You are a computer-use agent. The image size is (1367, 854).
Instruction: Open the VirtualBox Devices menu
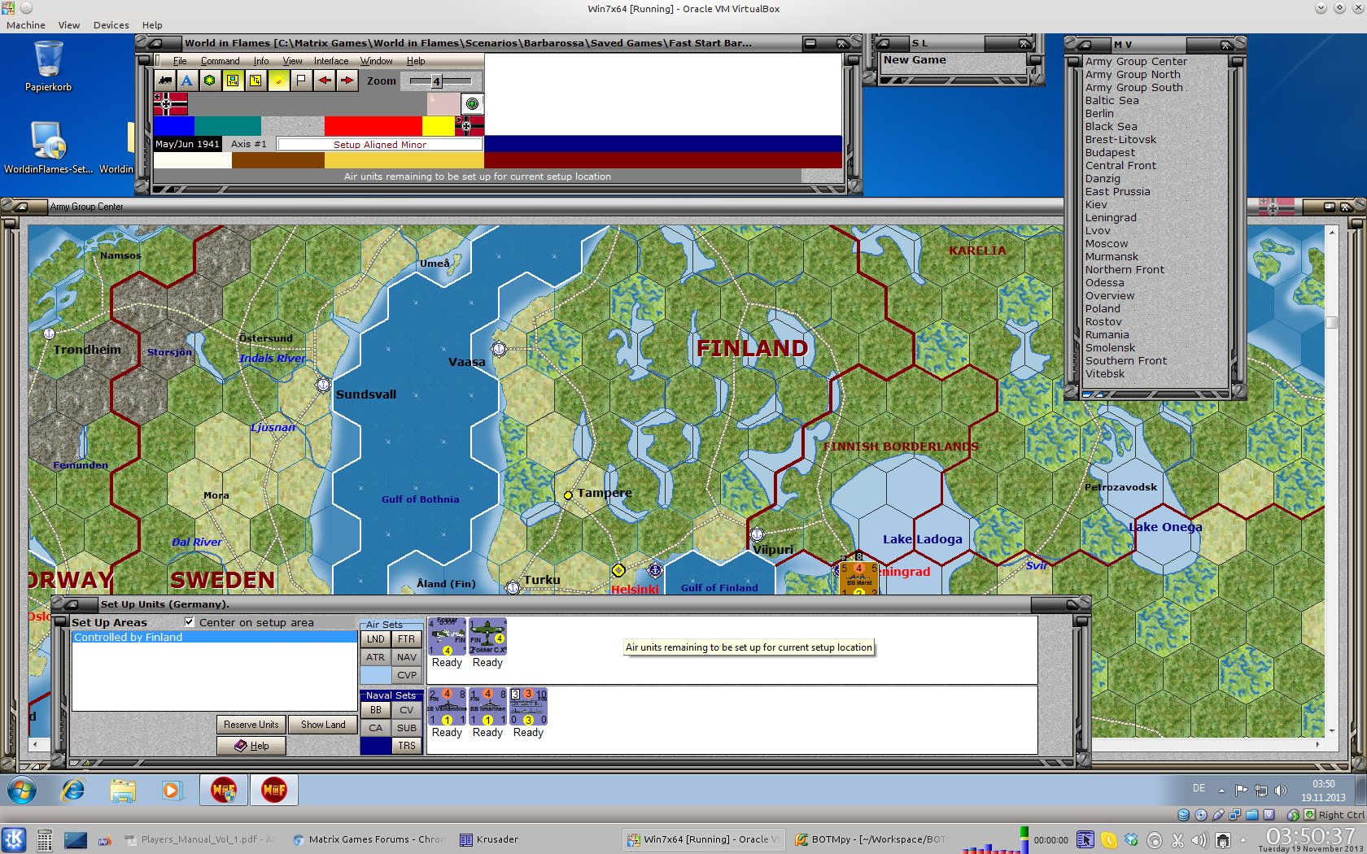coord(111,25)
